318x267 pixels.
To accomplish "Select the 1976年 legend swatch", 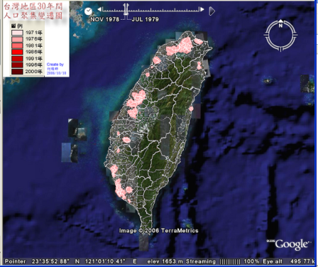I will click(x=17, y=39).
